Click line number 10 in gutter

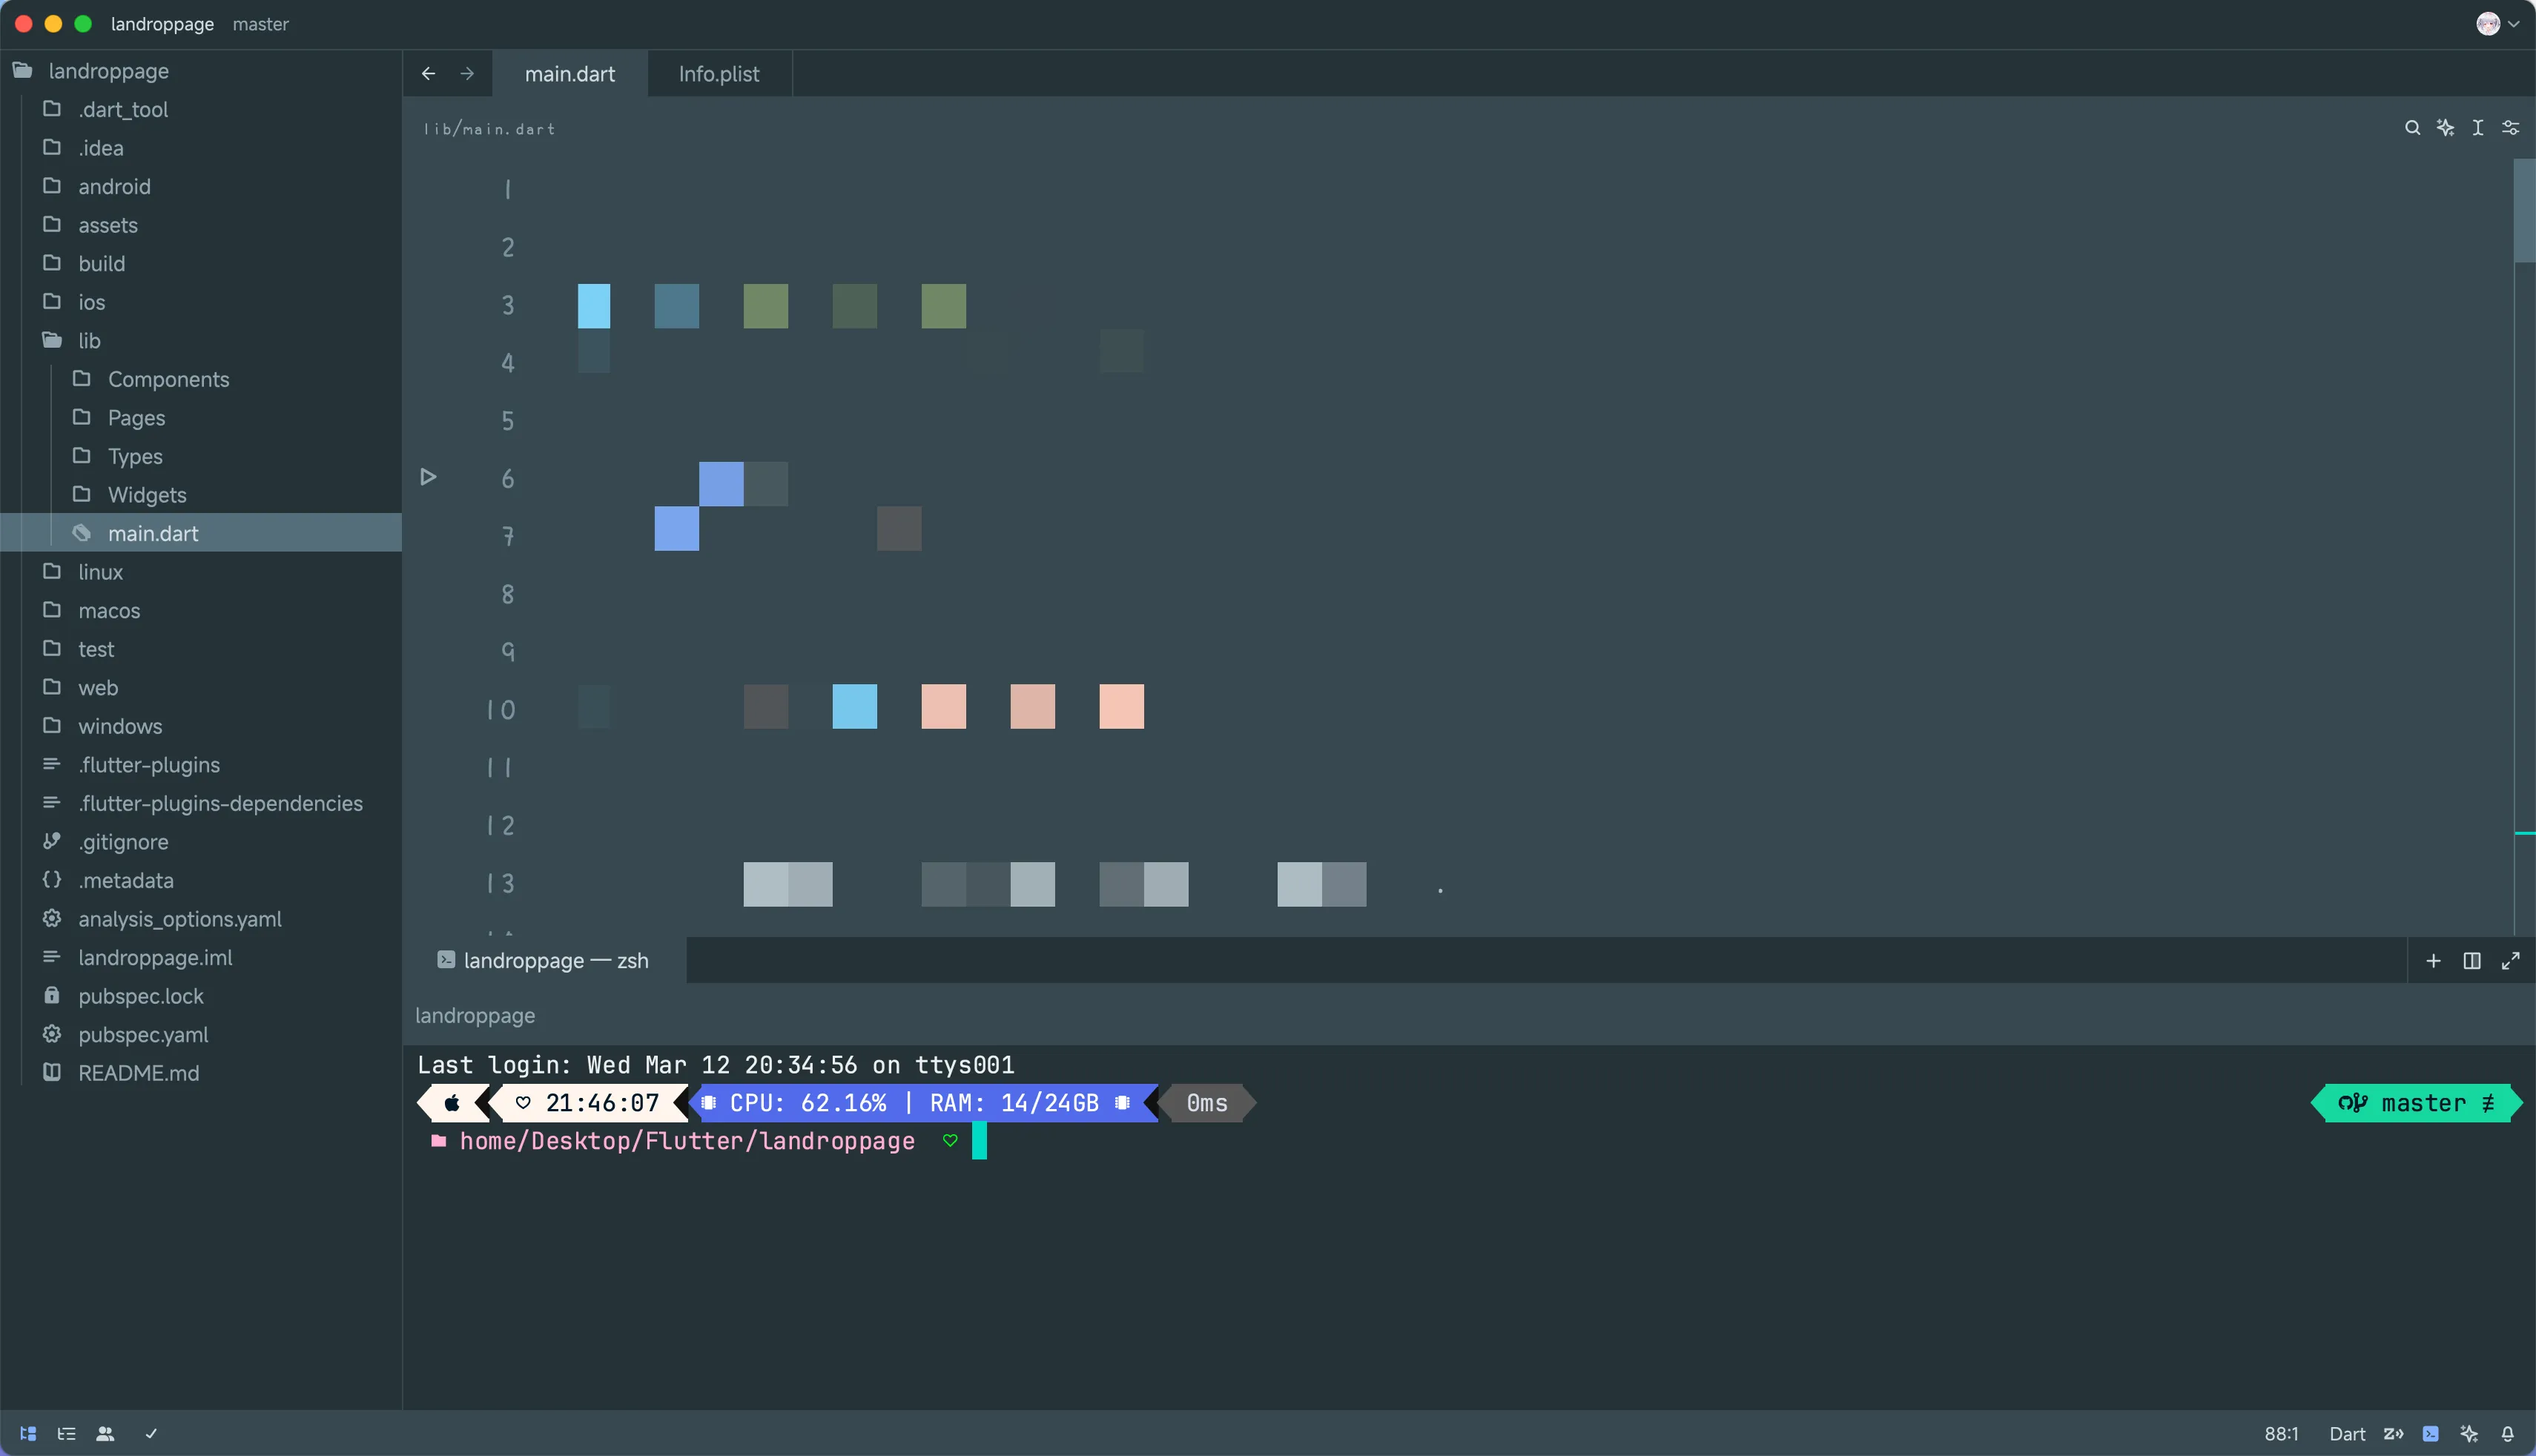(501, 709)
